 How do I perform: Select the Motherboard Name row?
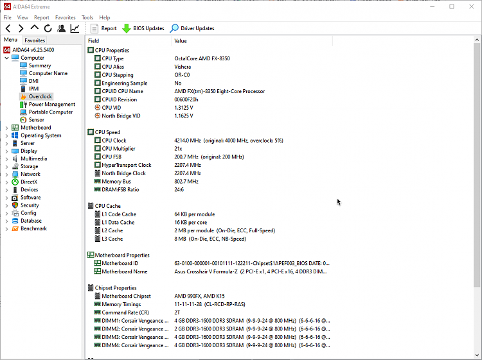(209, 271)
